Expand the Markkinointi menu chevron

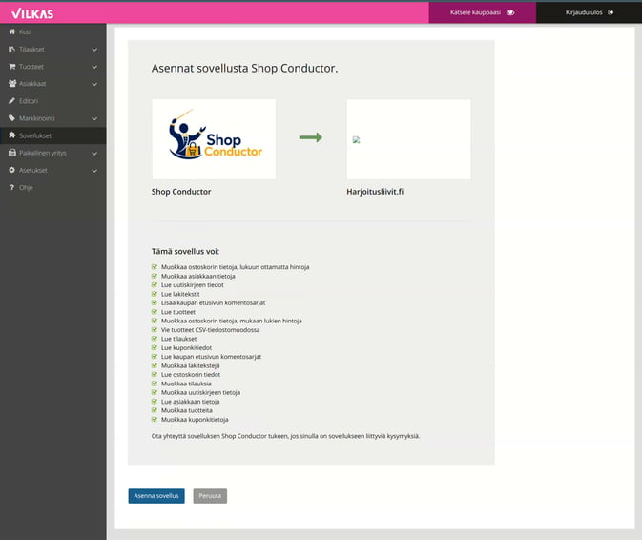point(94,118)
